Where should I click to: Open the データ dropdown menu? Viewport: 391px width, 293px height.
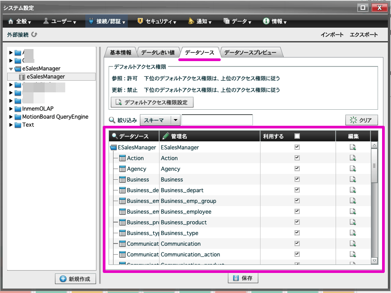pyautogui.click(x=237, y=21)
